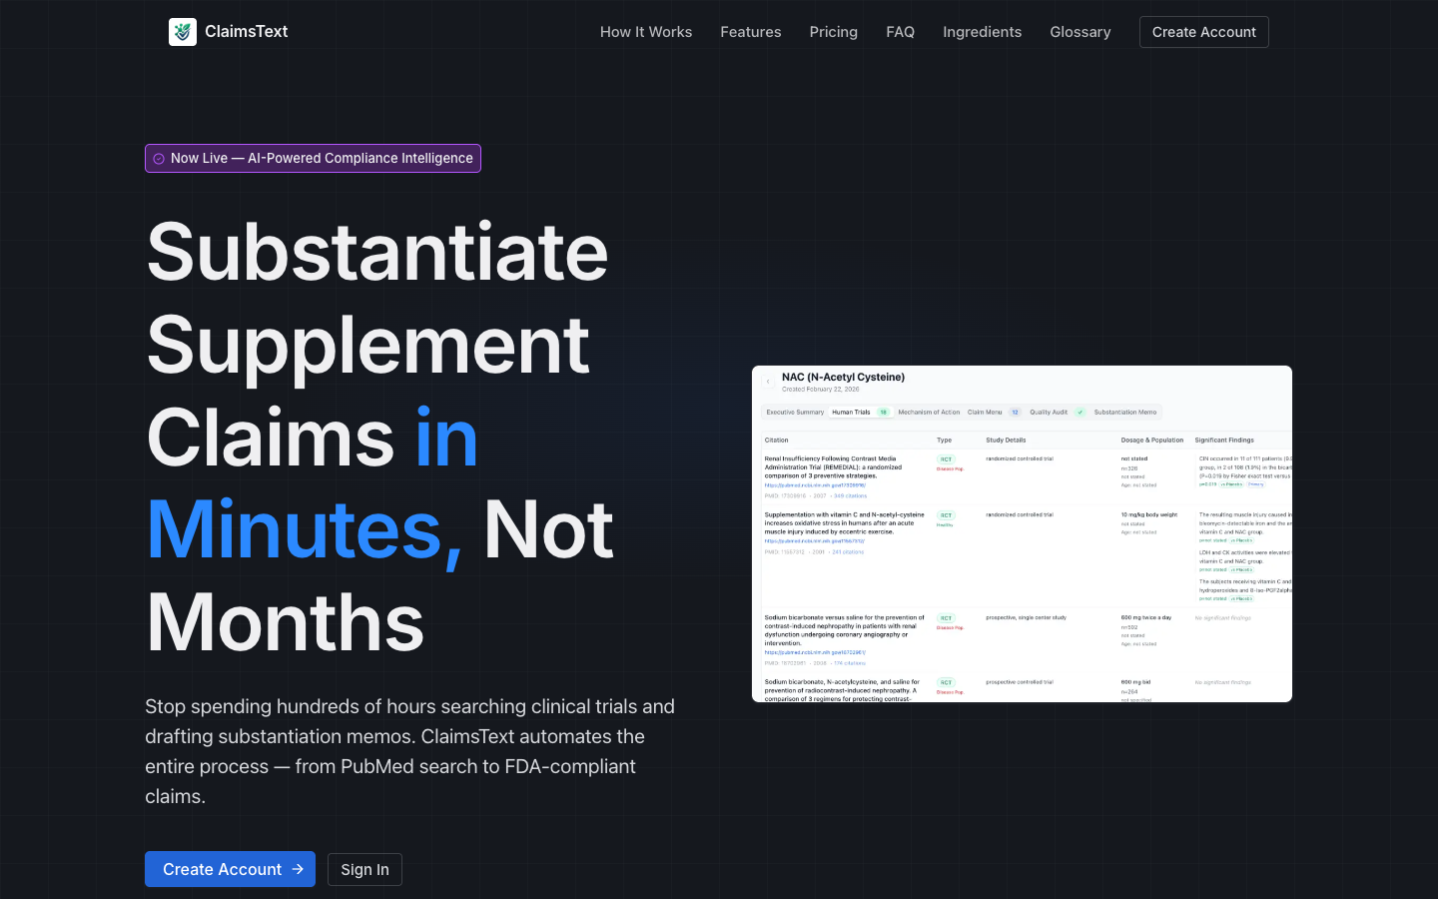Click the blue Create Account hero button

(x=230, y=869)
